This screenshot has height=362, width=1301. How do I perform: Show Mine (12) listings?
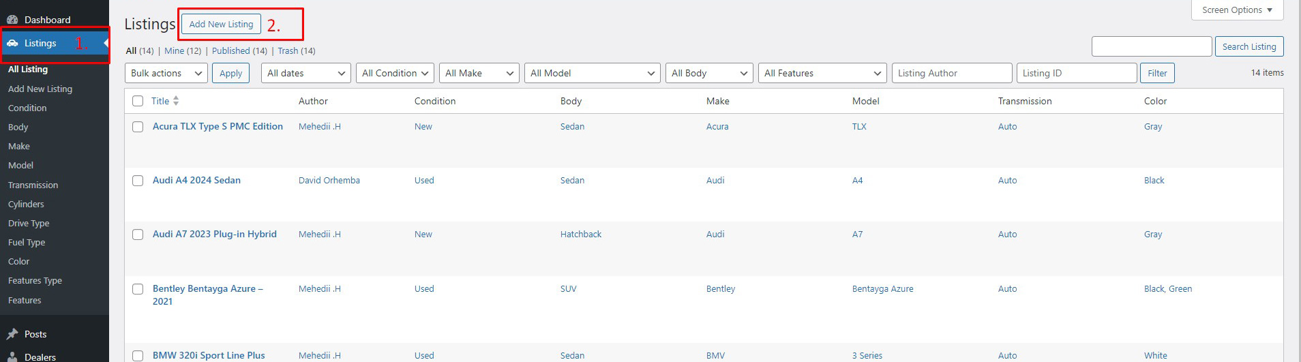183,50
